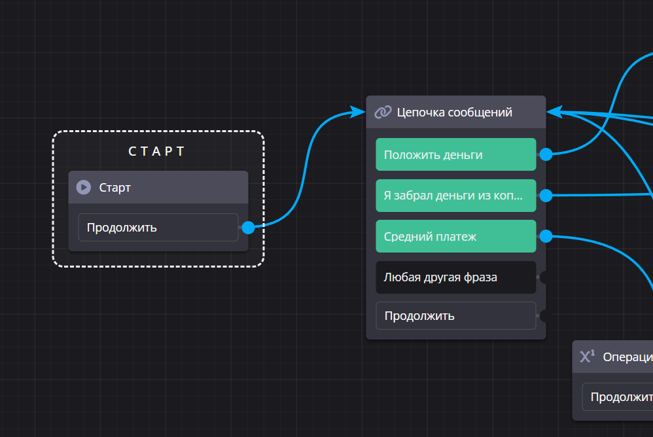Select the Я забрал деньги из коп... message
Screen dimensions: 653x437
455,196
